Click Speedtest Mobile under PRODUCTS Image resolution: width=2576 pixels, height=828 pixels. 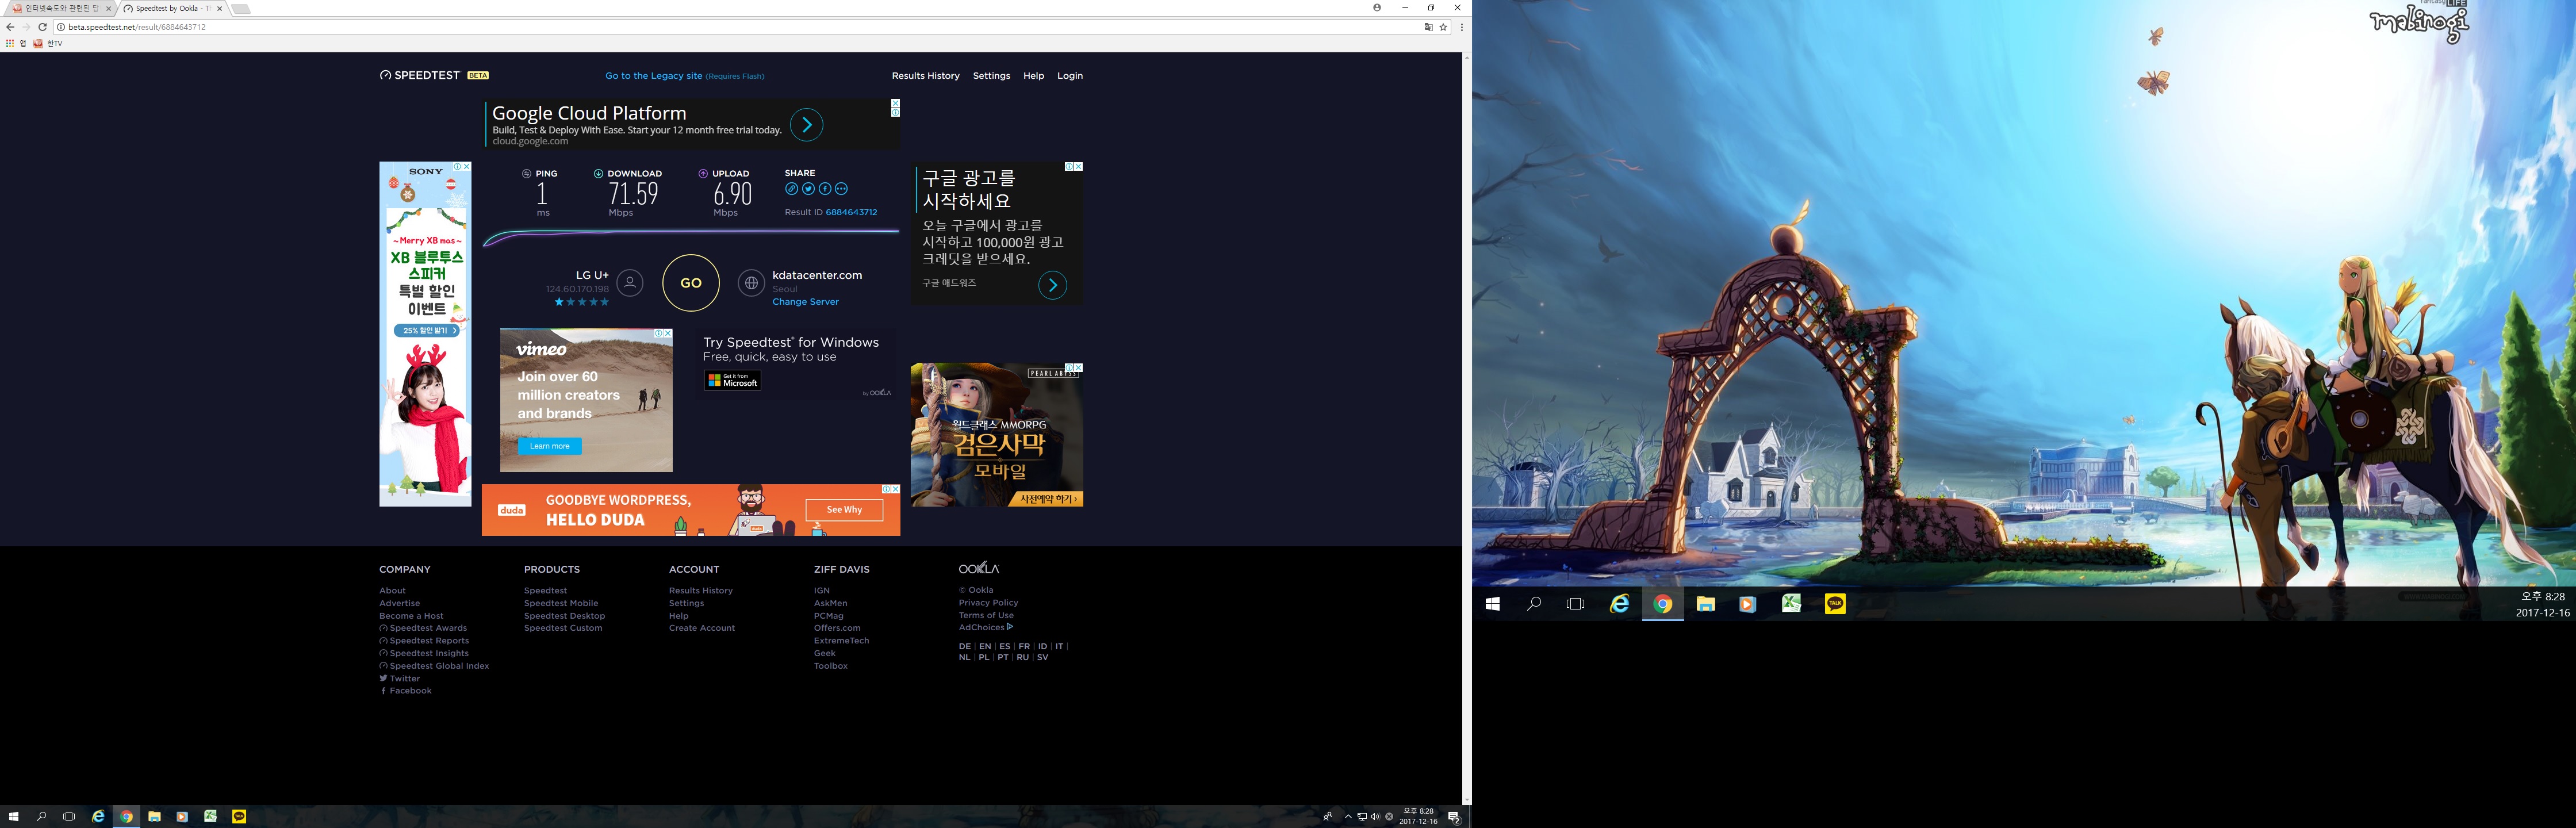[x=561, y=603]
